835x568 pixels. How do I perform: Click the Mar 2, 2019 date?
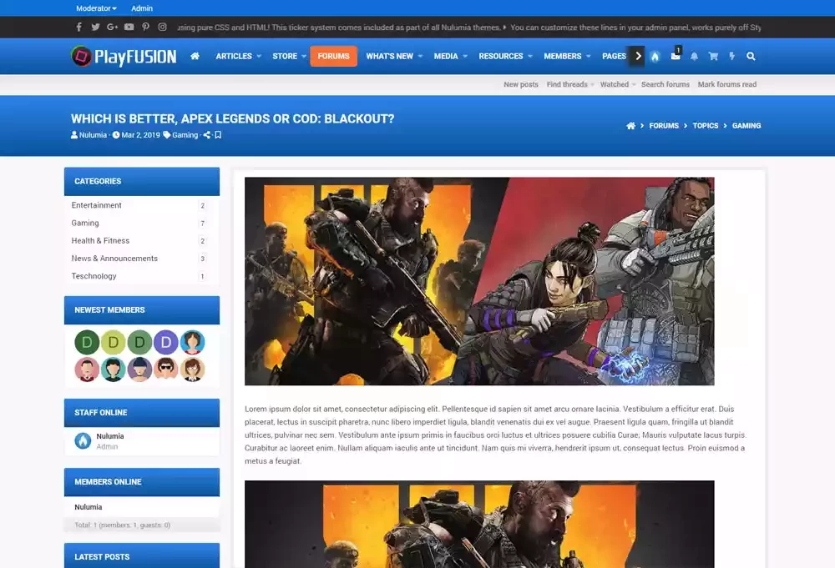pos(140,135)
